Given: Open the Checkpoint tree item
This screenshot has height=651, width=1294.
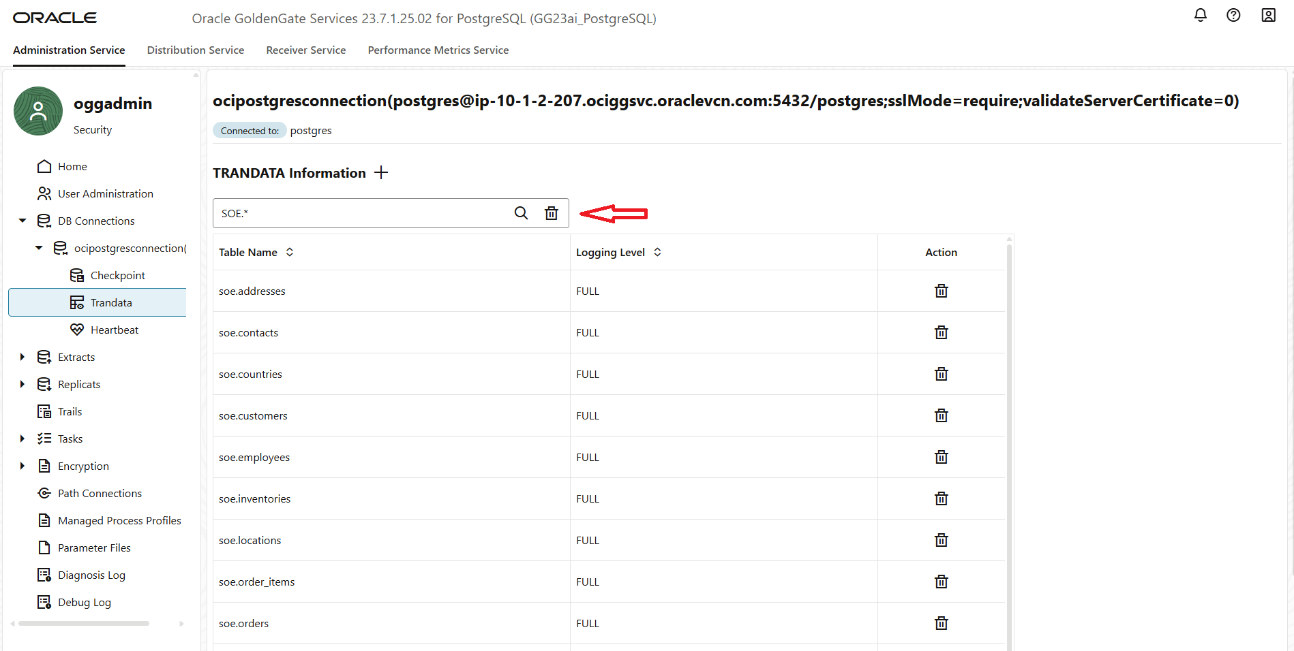Looking at the screenshot, I should pos(117,275).
